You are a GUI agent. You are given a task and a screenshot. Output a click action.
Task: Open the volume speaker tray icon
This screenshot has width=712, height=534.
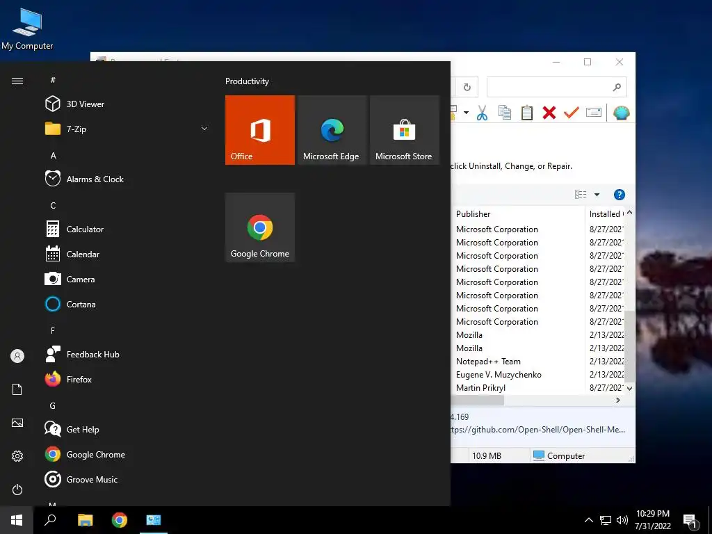622,520
